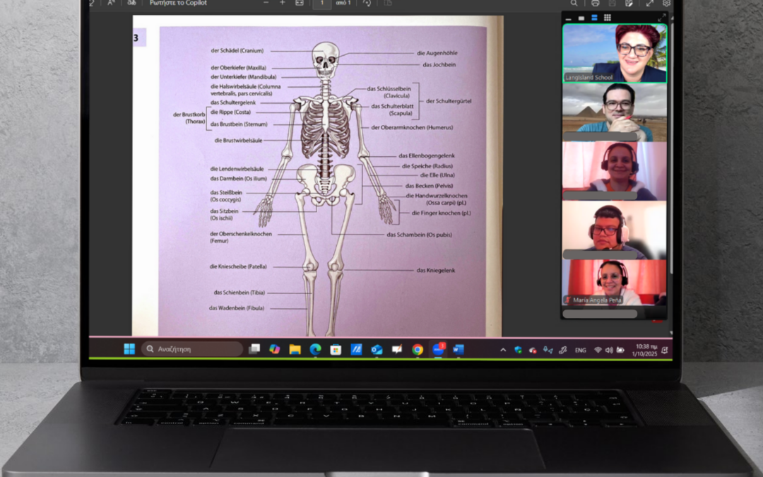Open ENG language input selector
Screen dimensions: 763x477
(x=580, y=350)
